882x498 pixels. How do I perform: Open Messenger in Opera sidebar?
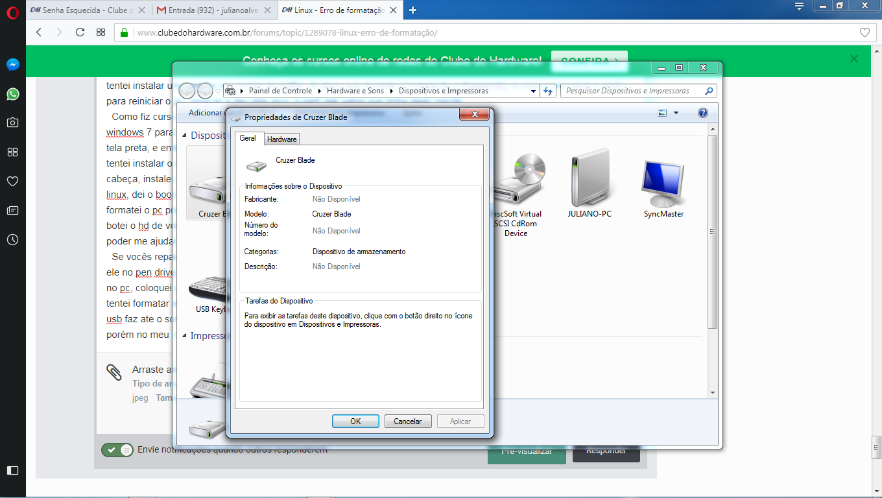click(x=12, y=65)
